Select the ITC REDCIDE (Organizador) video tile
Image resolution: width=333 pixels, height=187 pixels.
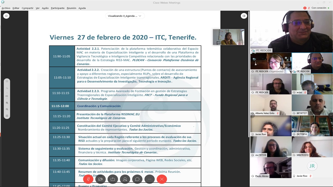click(271, 63)
